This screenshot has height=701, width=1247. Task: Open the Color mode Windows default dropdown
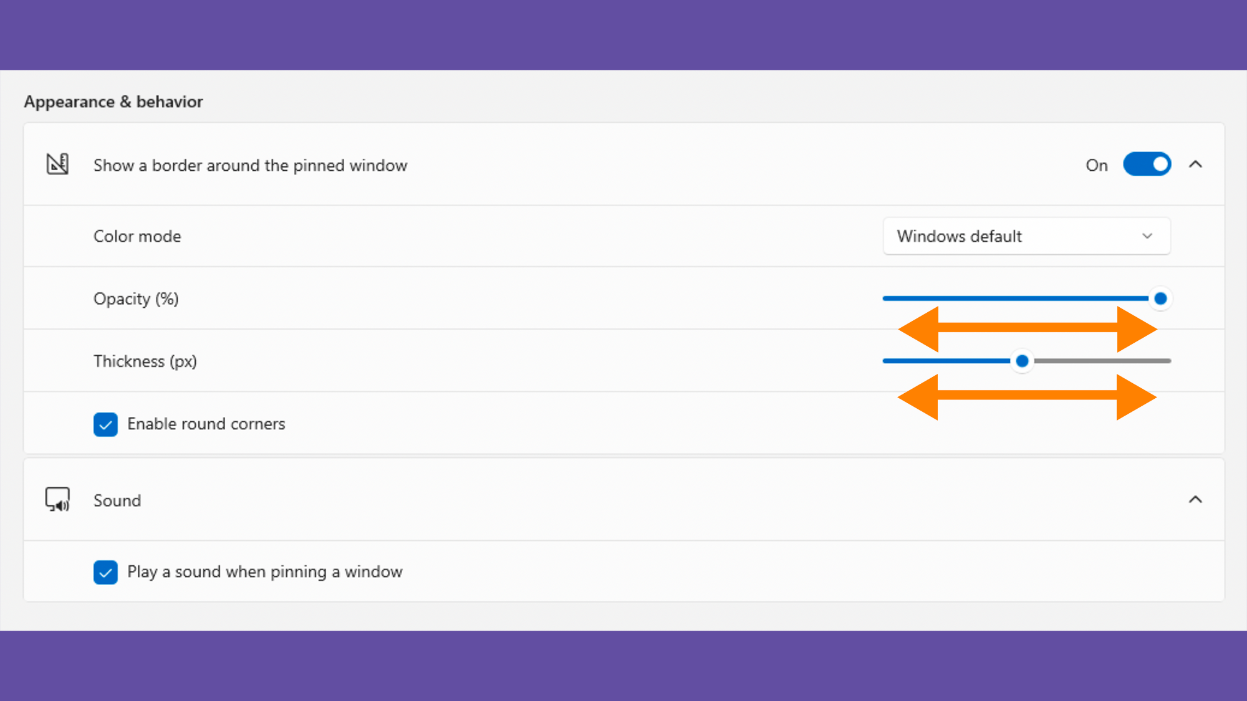(x=1026, y=236)
